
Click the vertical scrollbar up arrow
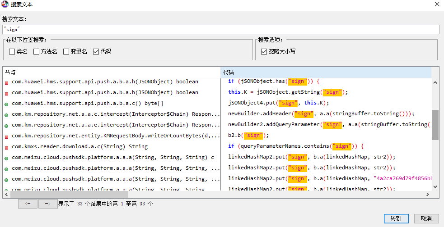[435, 82]
